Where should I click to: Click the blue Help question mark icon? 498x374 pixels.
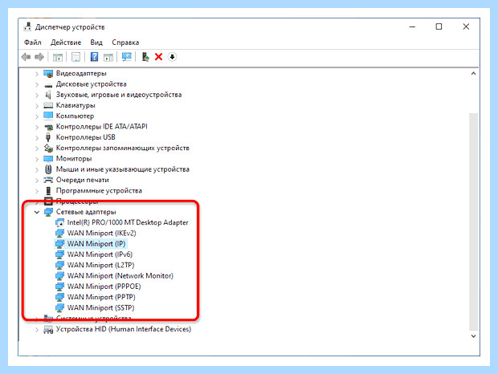[94, 57]
